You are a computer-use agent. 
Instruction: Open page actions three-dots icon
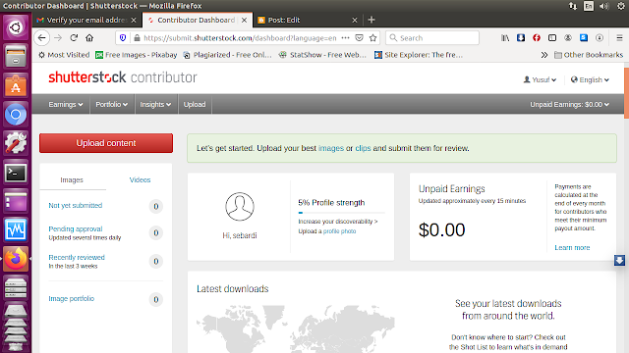pyautogui.click(x=345, y=38)
